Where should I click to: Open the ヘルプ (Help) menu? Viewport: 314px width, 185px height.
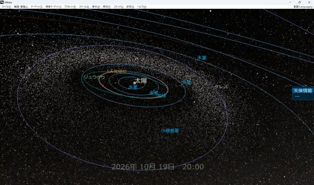click(x=142, y=6)
